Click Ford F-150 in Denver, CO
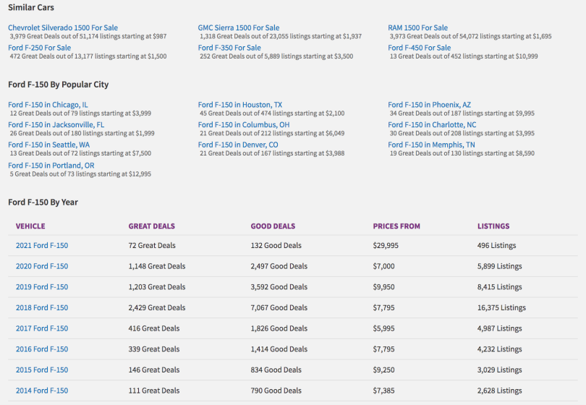Screen dimensions: 586x405 tap(238, 145)
